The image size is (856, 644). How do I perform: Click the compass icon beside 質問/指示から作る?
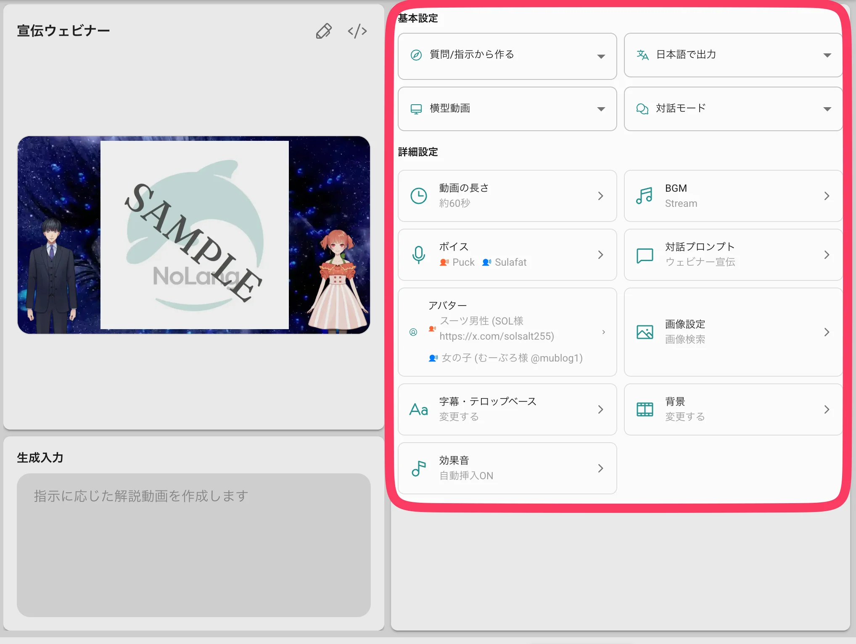click(x=416, y=55)
